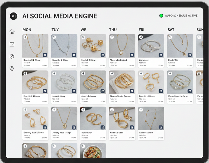Screen dimensions: 209x163
Task: Click the AUTO-SCHEDULE ACTIVE label
Action: click(x=181, y=16)
